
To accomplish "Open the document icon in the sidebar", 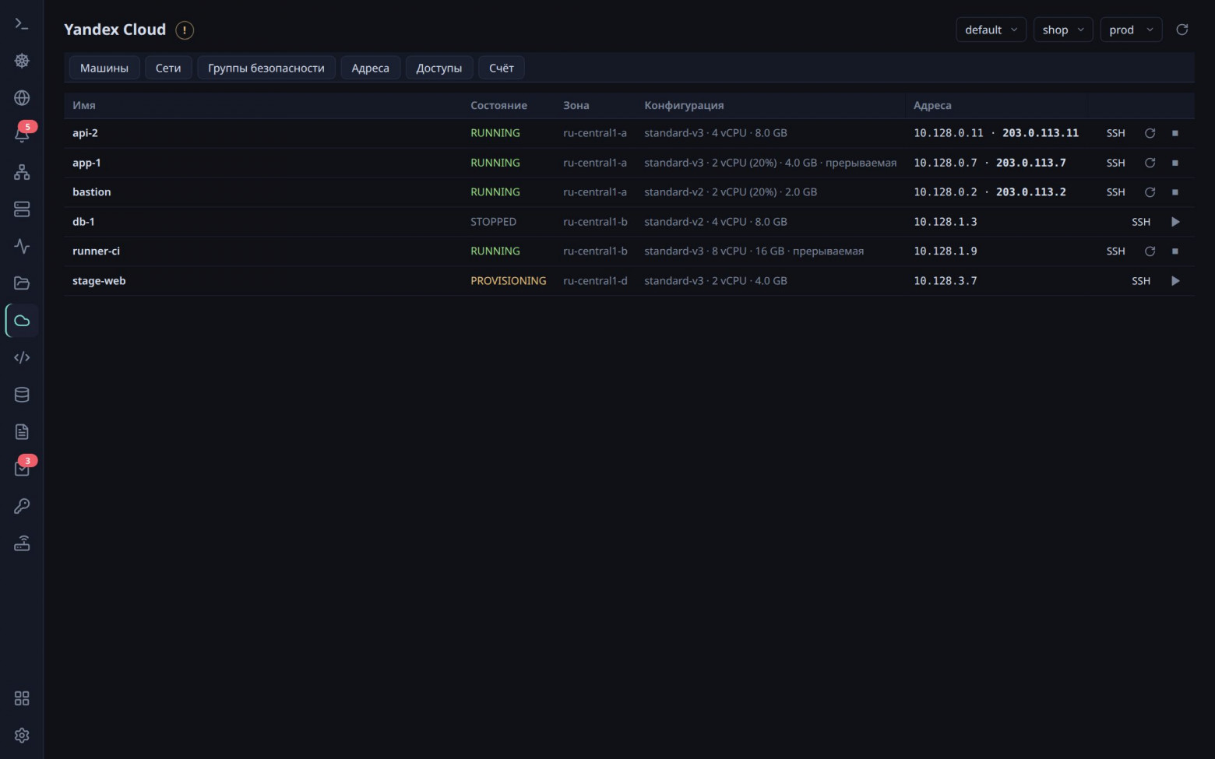I will click(22, 432).
